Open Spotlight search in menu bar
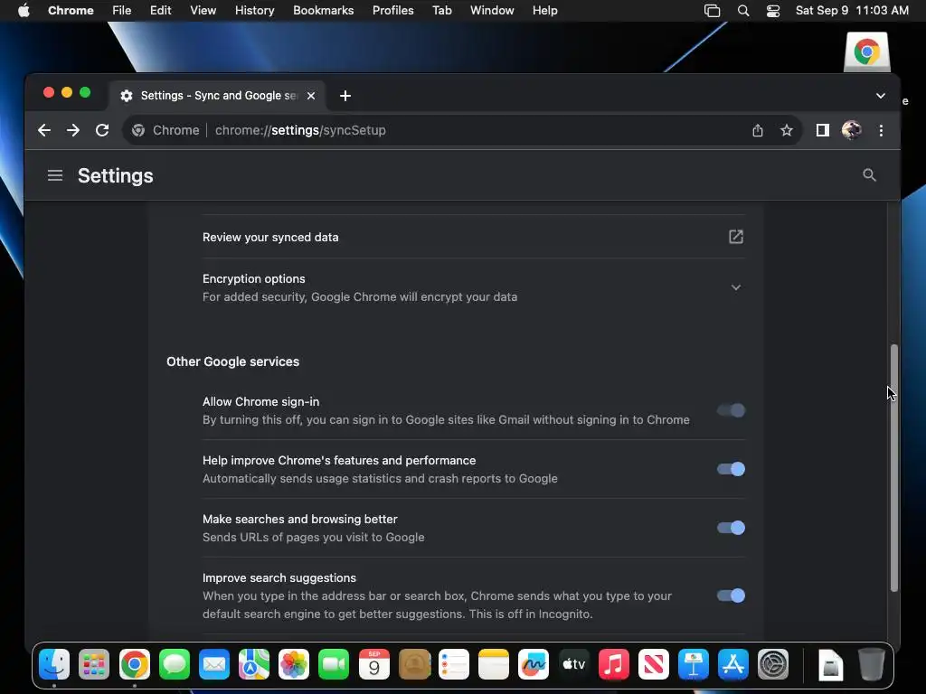The width and height of the screenshot is (926, 694). tap(743, 11)
